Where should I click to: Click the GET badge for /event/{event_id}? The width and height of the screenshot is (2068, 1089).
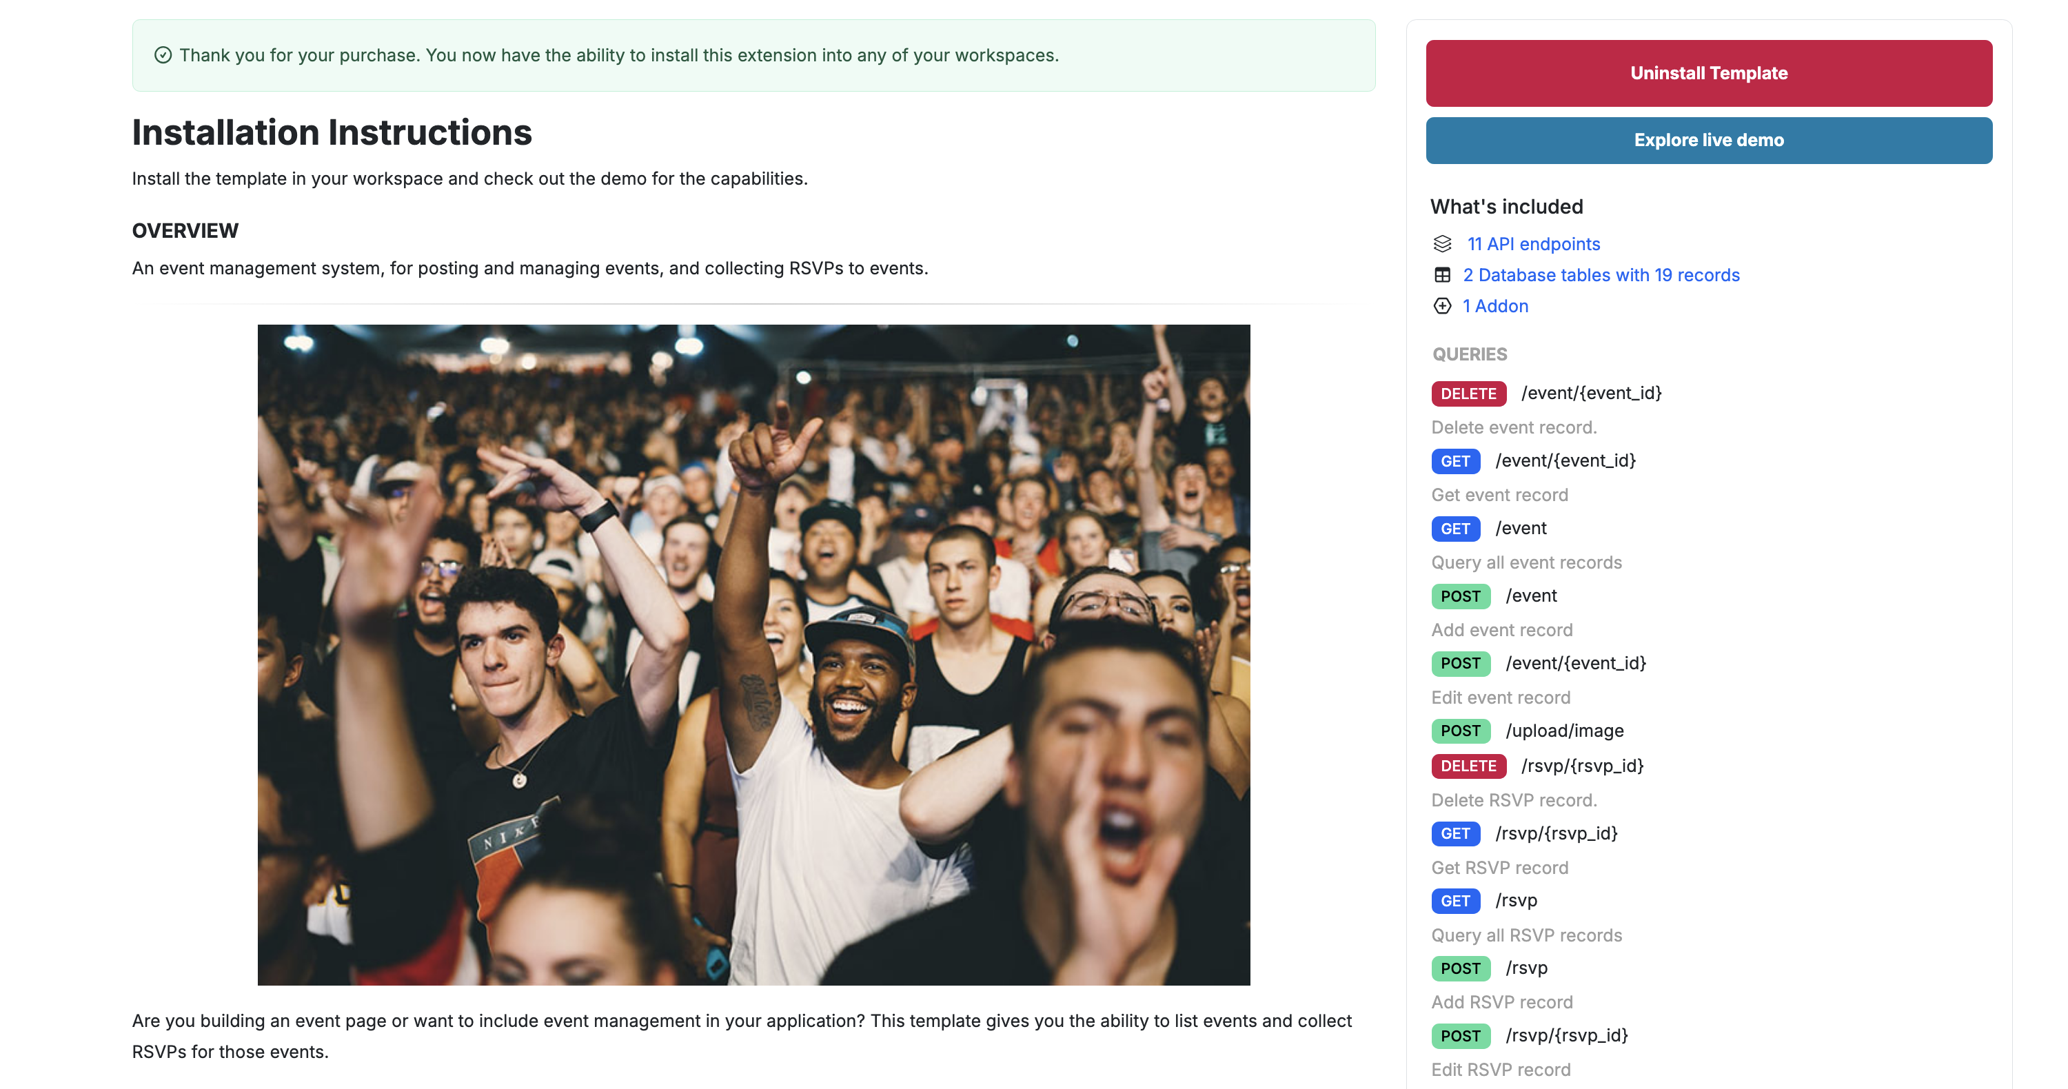(1455, 460)
